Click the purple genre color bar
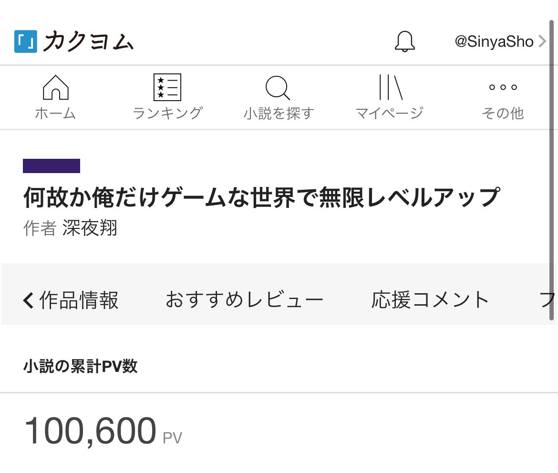The image size is (558, 473). (x=52, y=165)
